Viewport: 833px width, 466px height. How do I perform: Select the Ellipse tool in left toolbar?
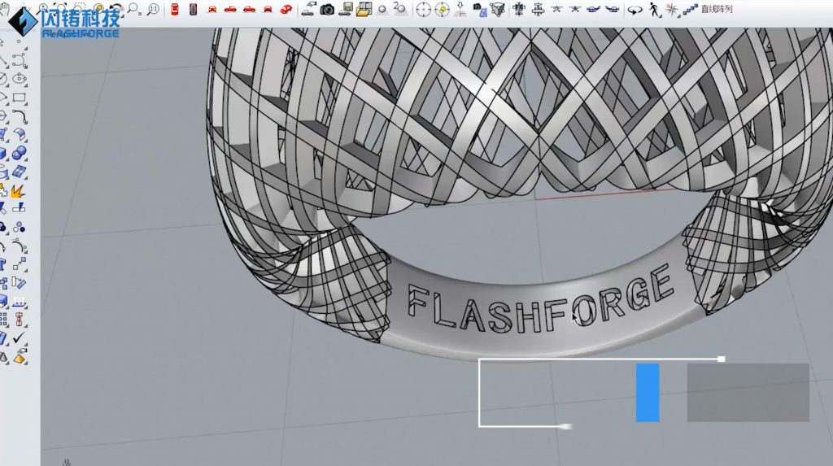point(20,79)
